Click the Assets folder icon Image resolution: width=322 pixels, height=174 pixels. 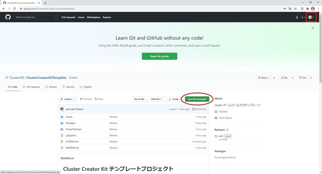(62, 117)
